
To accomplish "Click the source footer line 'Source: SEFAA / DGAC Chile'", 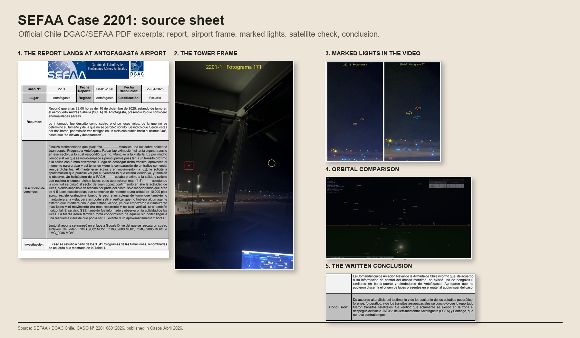I will click(x=100, y=328).
